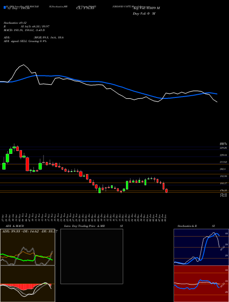Click the 'Stochastics & R SI' panel heading

(x=196, y=226)
